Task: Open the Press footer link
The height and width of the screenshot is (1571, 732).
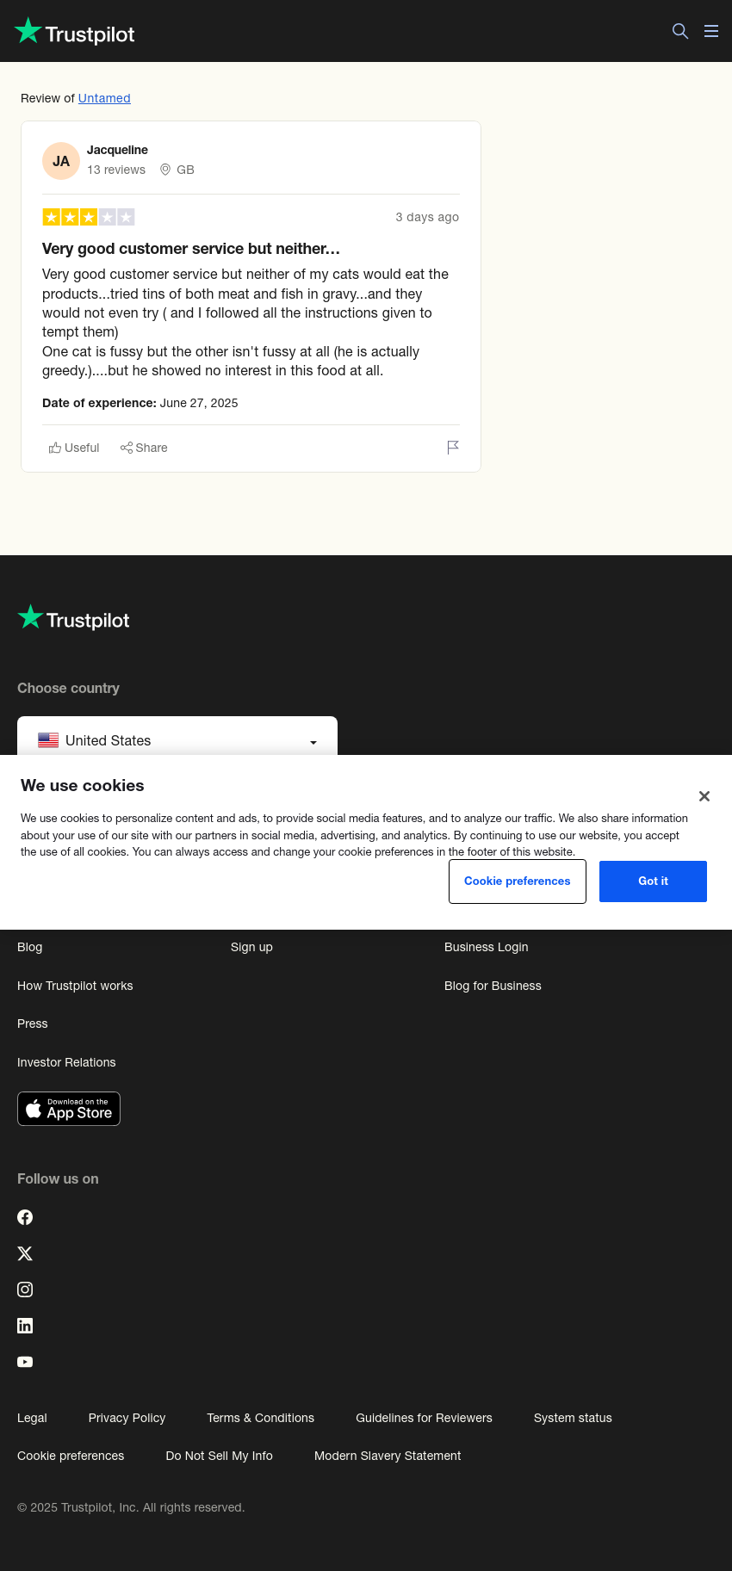Action: pos(33,1024)
